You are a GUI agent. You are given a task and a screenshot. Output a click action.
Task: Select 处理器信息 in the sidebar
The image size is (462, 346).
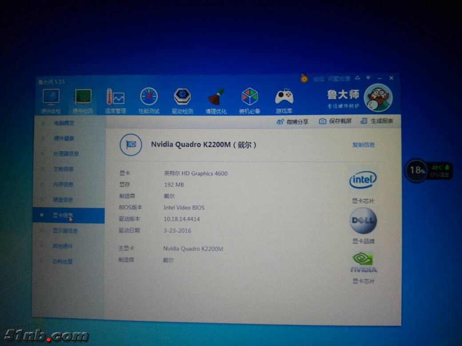pos(66,154)
